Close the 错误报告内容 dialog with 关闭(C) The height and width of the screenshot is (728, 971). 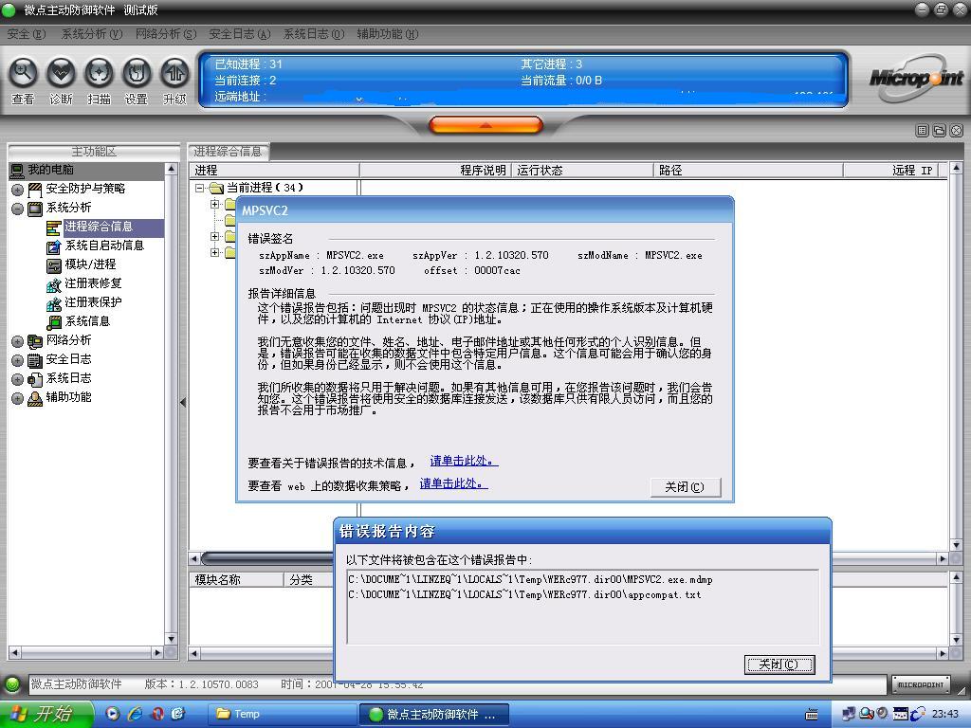pos(779,664)
